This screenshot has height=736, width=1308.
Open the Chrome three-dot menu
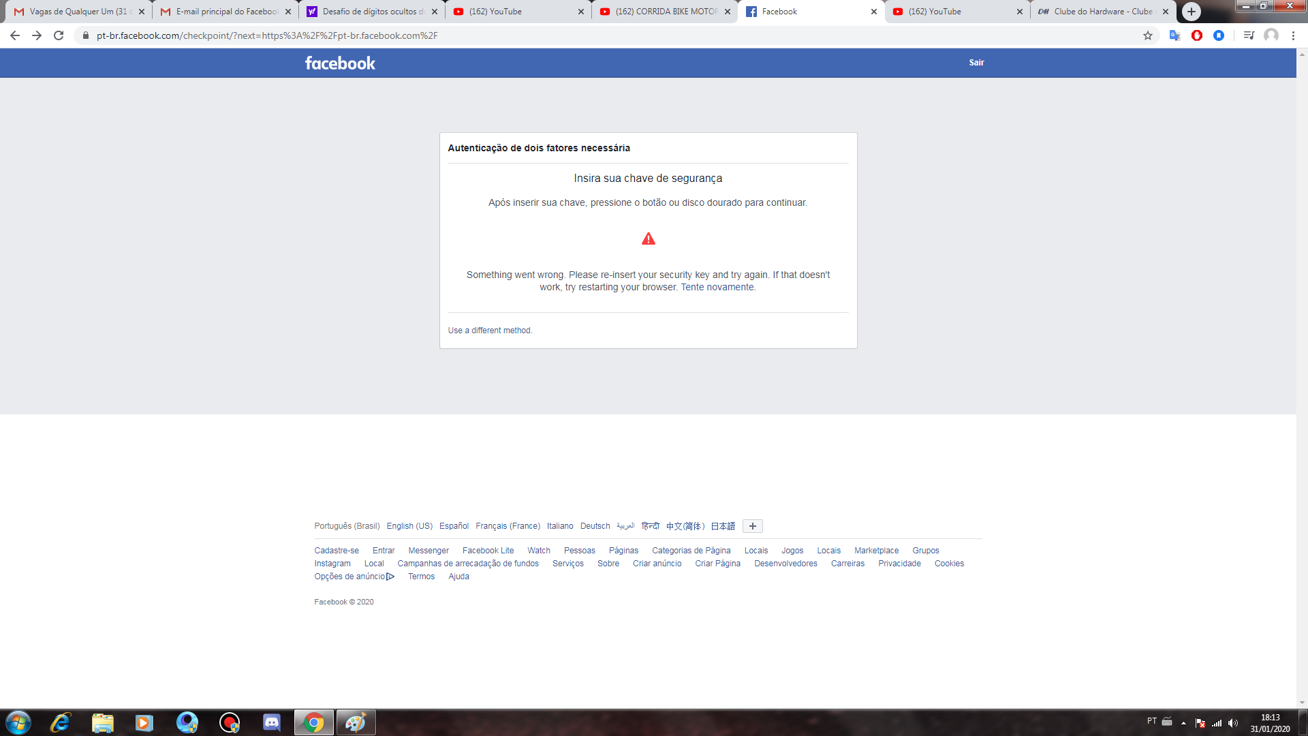[x=1293, y=35]
